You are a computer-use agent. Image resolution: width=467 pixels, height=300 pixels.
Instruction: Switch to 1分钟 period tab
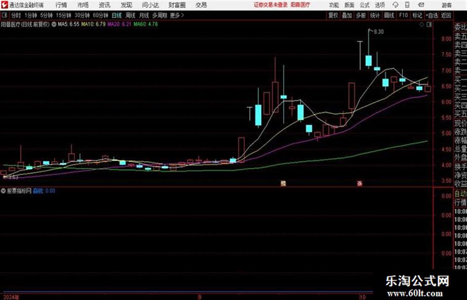(30, 15)
